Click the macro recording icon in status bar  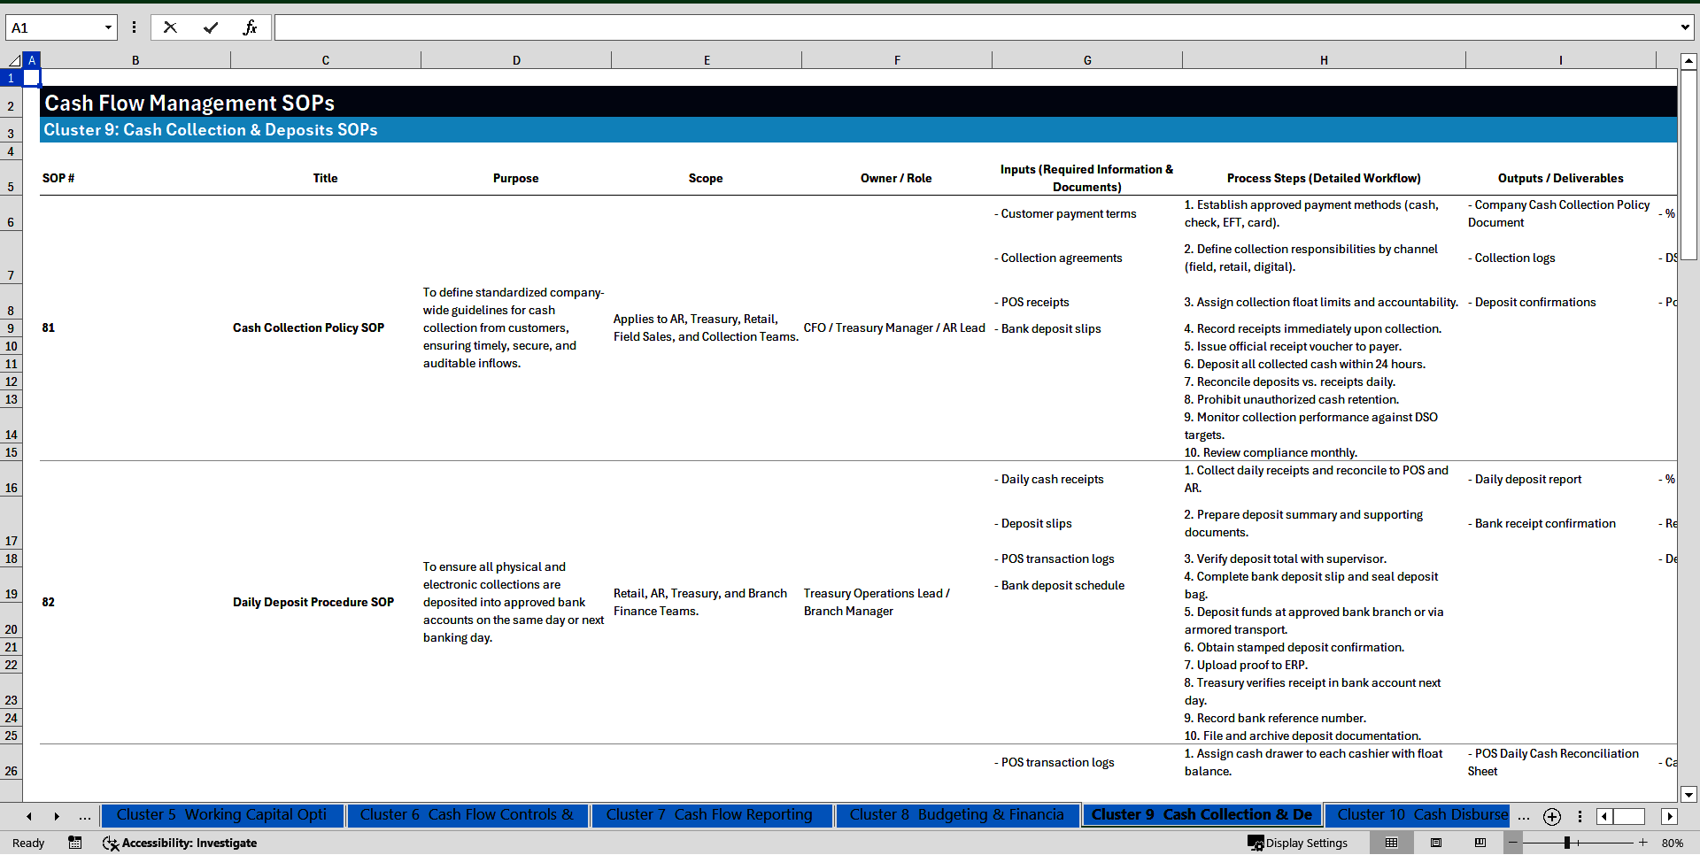tap(75, 843)
